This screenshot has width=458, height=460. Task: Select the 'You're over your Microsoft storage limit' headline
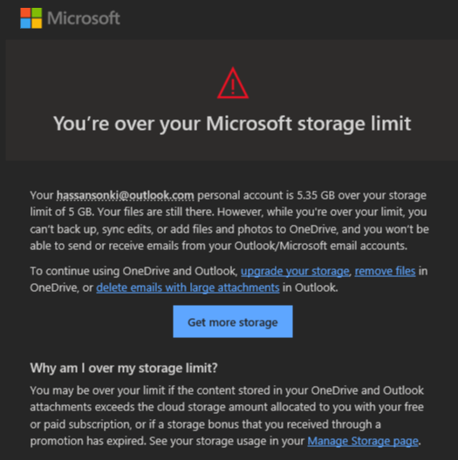[232, 124]
